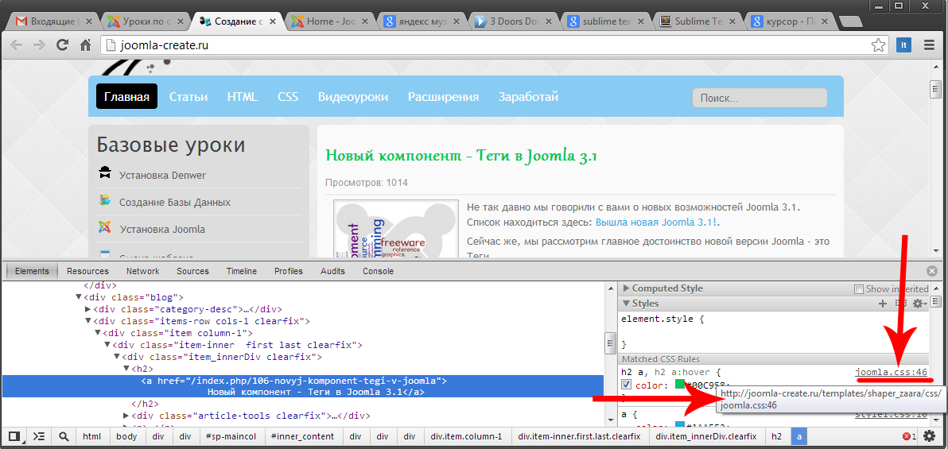Open the joomla.css:46 source link
Image resolution: width=948 pixels, height=449 pixels.
(x=891, y=372)
